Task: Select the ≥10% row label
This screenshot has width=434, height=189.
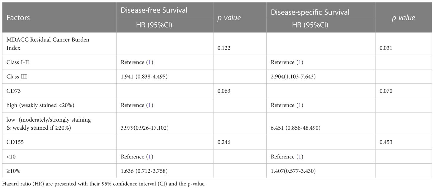Action: pos(13,171)
